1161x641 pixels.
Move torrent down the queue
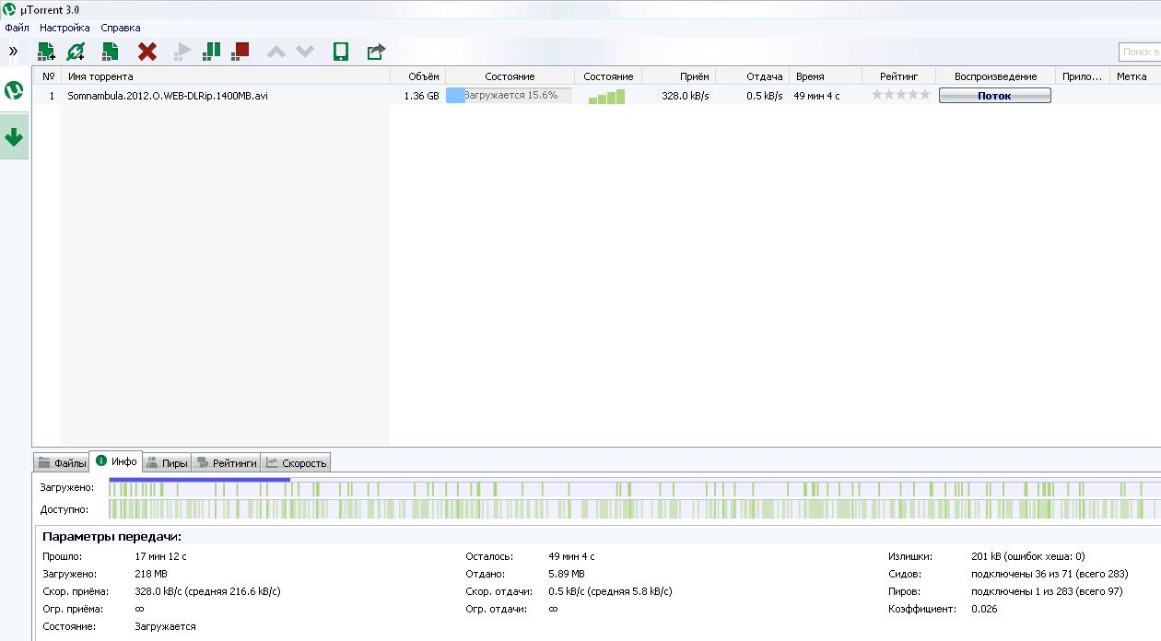305,52
